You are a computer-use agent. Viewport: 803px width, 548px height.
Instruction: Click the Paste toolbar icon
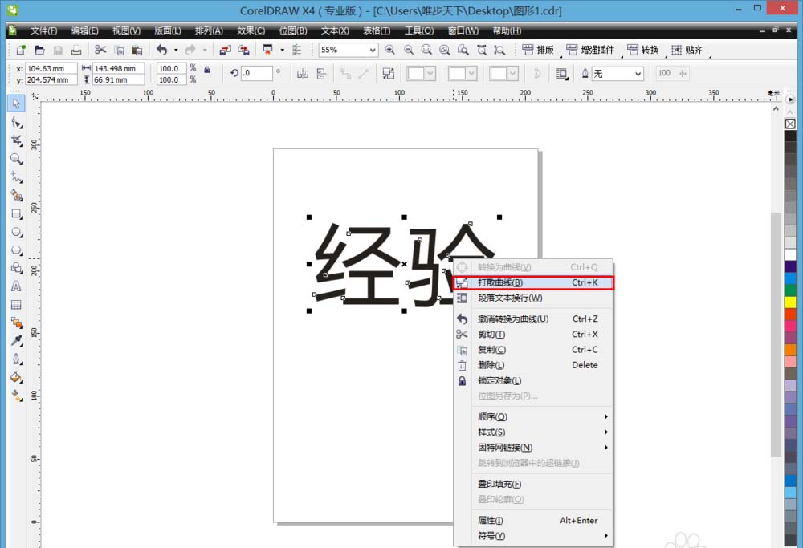(x=137, y=50)
